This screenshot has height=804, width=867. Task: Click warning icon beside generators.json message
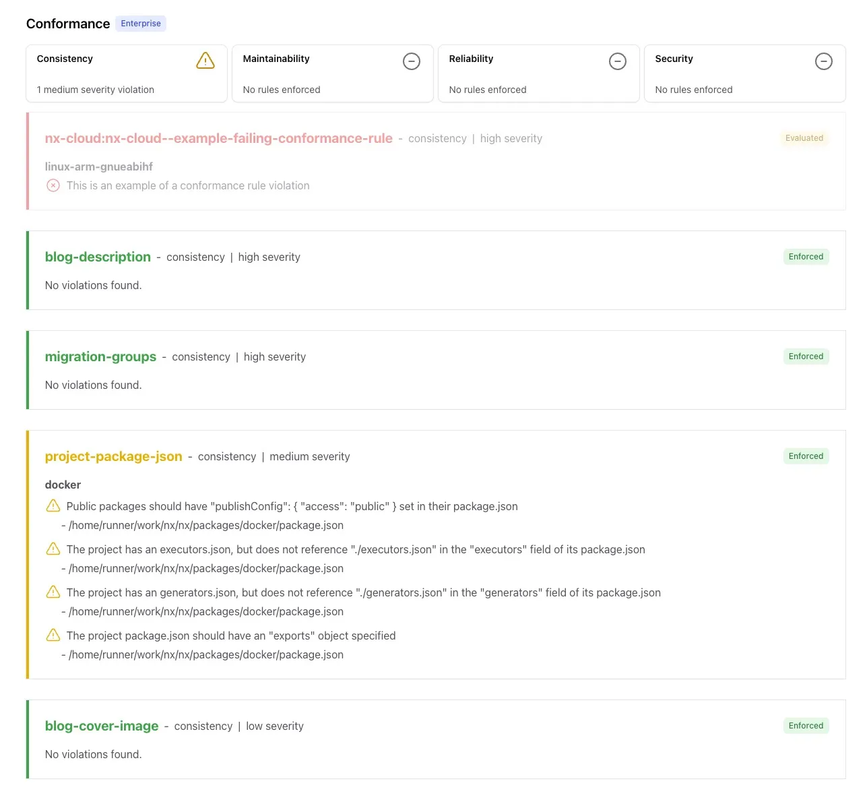53,592
